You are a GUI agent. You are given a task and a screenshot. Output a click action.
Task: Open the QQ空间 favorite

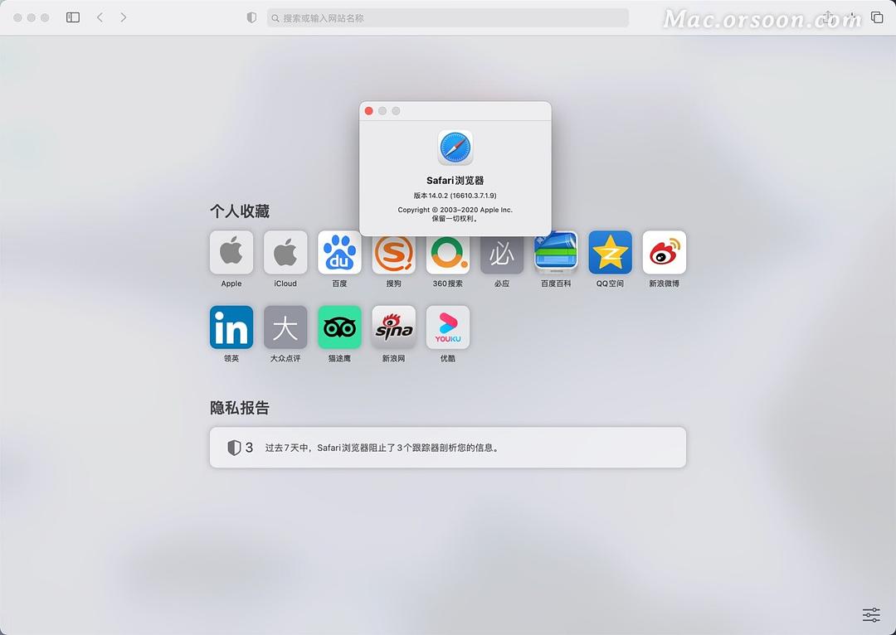[x=611, y=252]
